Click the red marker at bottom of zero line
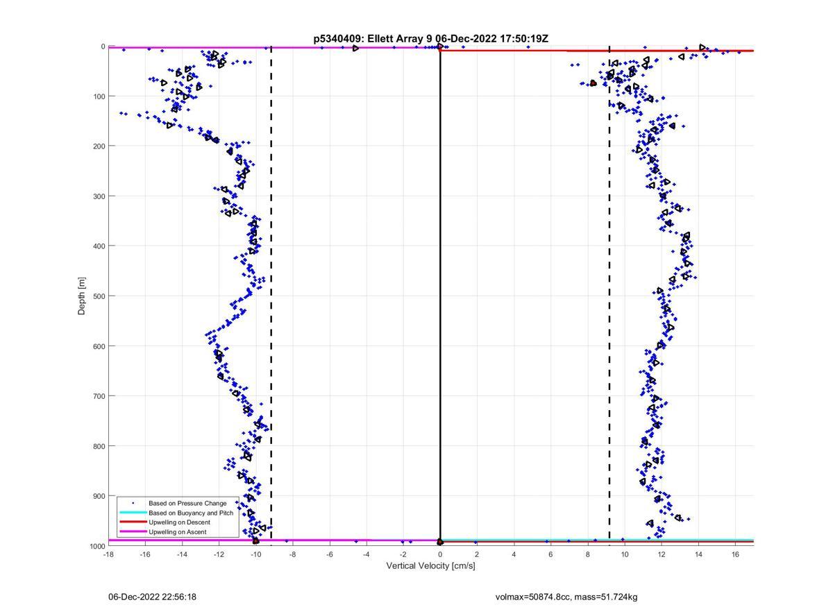833x614 pixels. 440,542
